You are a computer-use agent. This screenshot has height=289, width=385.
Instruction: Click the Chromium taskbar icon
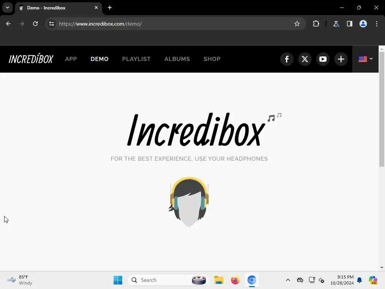click(x=252, y=280)
